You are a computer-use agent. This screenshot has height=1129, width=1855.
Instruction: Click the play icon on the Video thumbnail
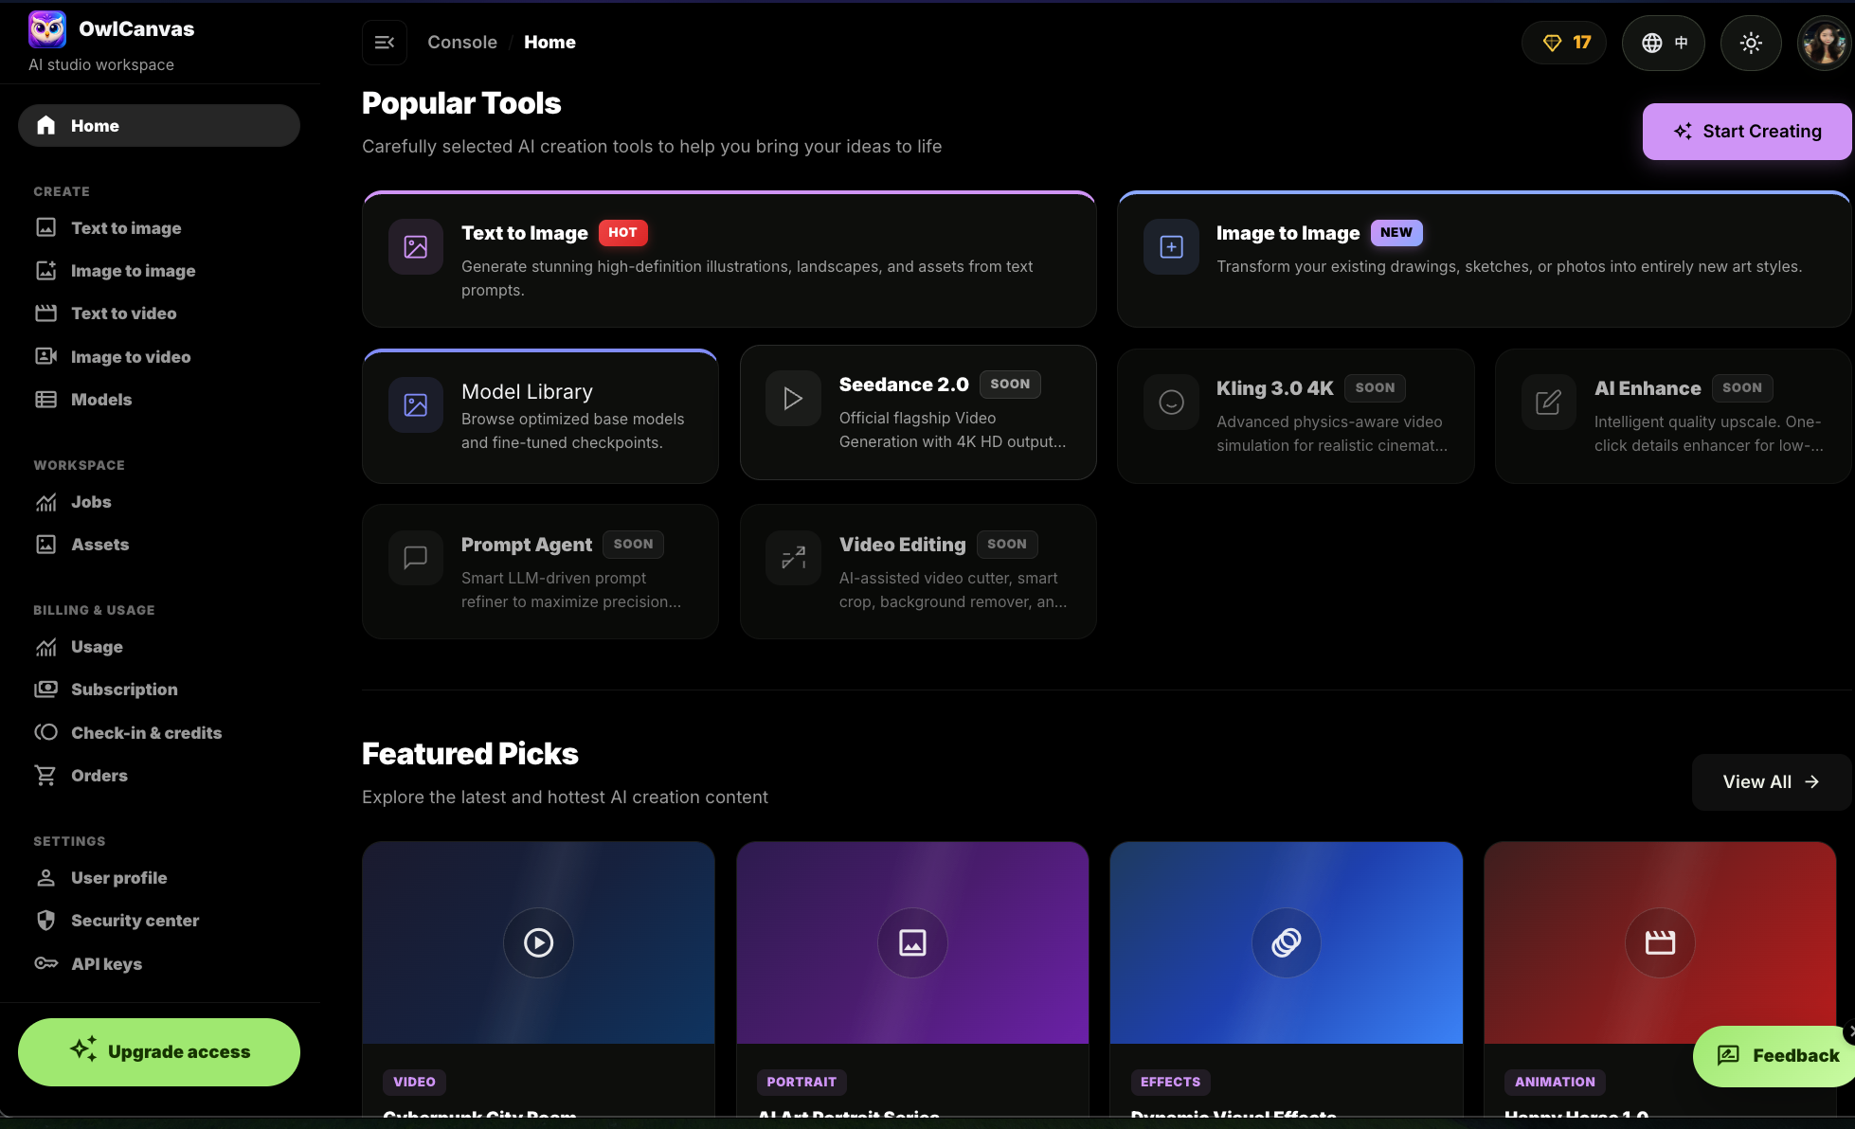point(538,942)
